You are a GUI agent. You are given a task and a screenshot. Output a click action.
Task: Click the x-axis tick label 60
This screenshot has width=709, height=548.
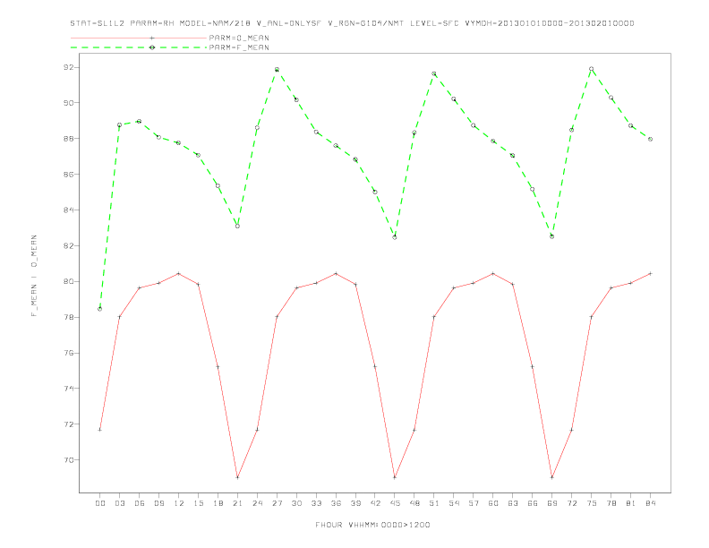[x=493, y=503]
